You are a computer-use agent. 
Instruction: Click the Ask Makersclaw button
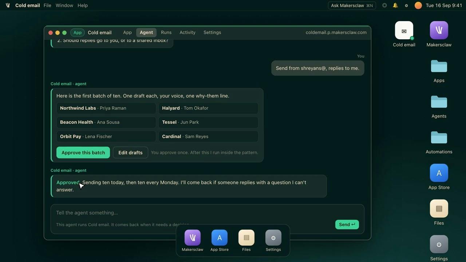click(352, 5)
